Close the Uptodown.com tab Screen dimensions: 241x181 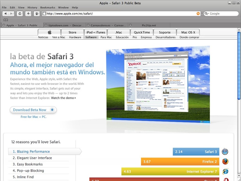(45, 25)
